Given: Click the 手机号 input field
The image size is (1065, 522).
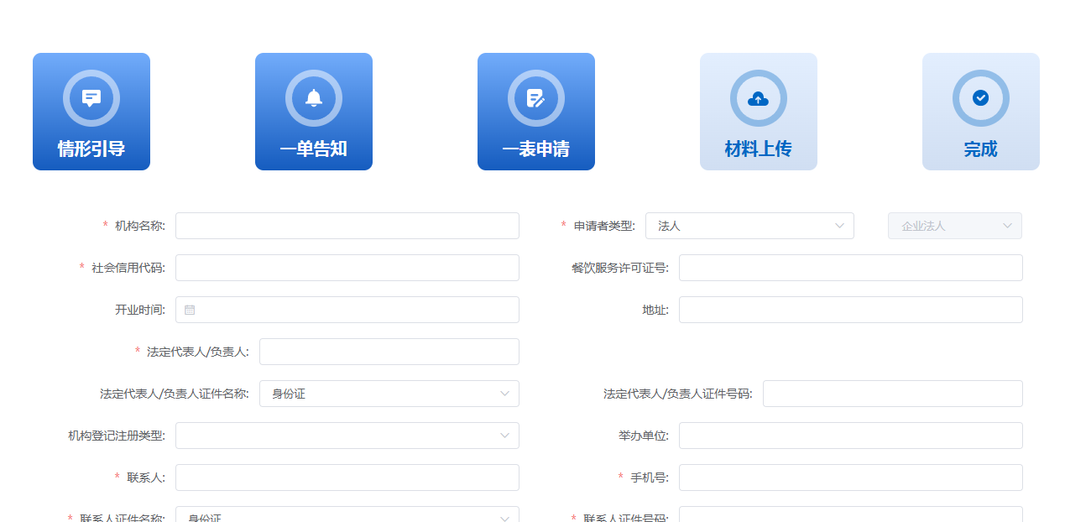Looking at the screenshot, I should tap(850, 478).
